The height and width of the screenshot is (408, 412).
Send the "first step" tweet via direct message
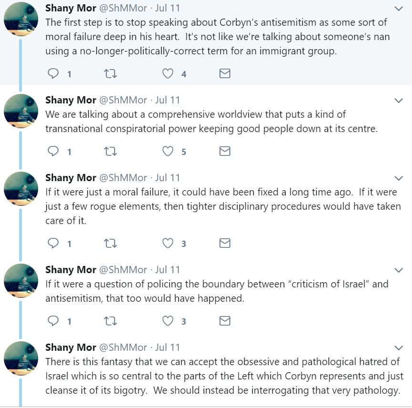225,73
